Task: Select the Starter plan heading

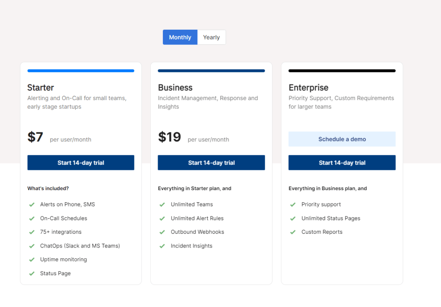Action: tap(41, 88)
